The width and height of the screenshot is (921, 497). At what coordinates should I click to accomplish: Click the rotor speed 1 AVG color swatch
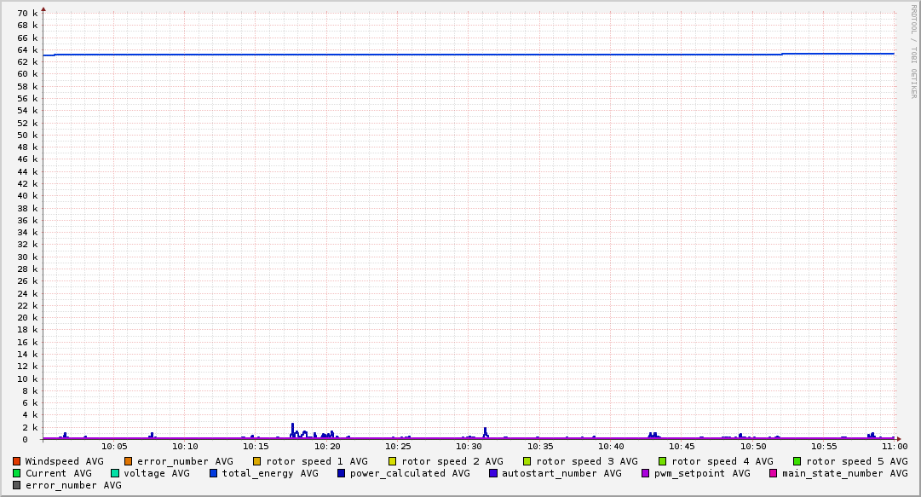(257, 461)
